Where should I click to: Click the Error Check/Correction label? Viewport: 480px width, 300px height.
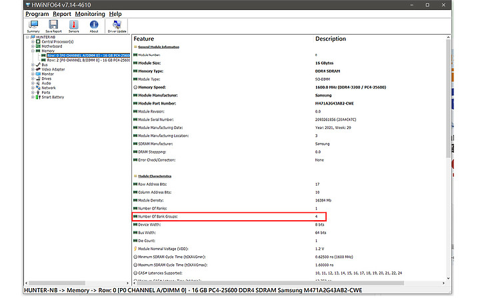[x=157, y=160]
